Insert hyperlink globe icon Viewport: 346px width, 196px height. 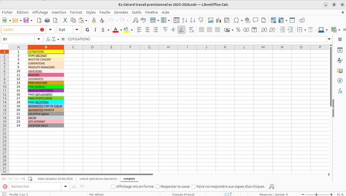[x=247, y=20]
